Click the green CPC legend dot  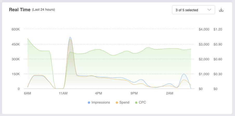(136, 102)
